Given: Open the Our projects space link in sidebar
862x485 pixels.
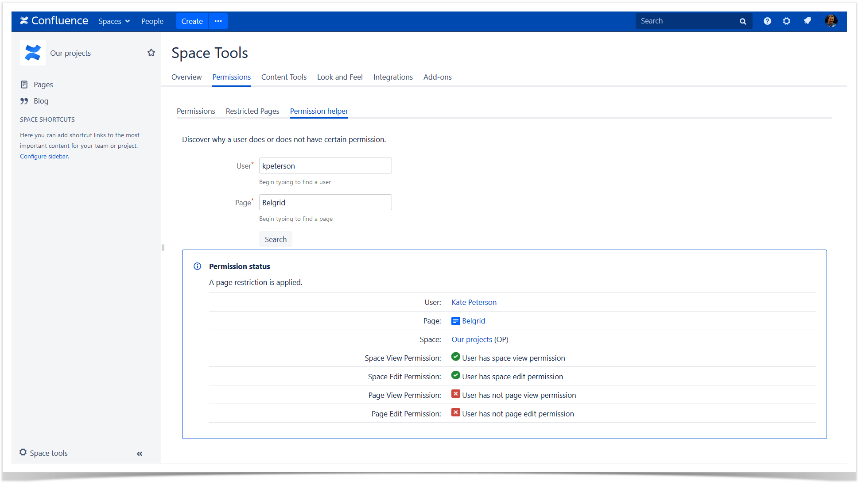Looking at the screenshot, I should coord(70,53).
